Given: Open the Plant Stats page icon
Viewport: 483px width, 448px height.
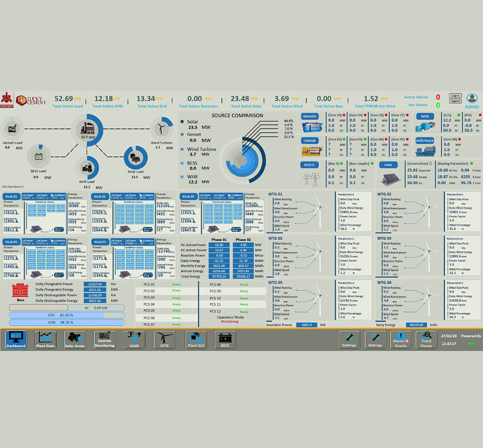Looking at the screenshot, I should point(46,340).
